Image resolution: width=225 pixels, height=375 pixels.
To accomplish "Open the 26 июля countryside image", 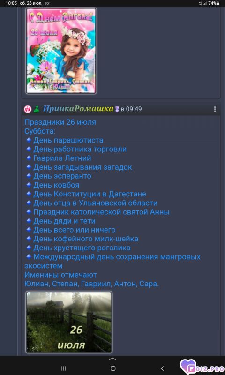I will click(x=69, y=322).
